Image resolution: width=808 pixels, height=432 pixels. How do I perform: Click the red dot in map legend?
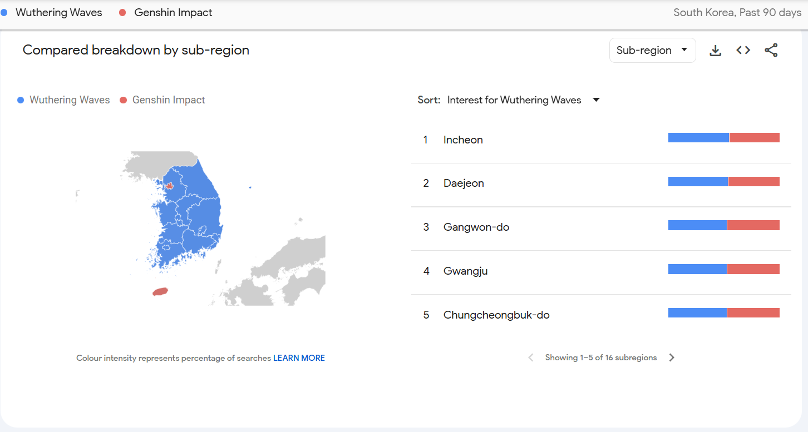pos(123,100)
